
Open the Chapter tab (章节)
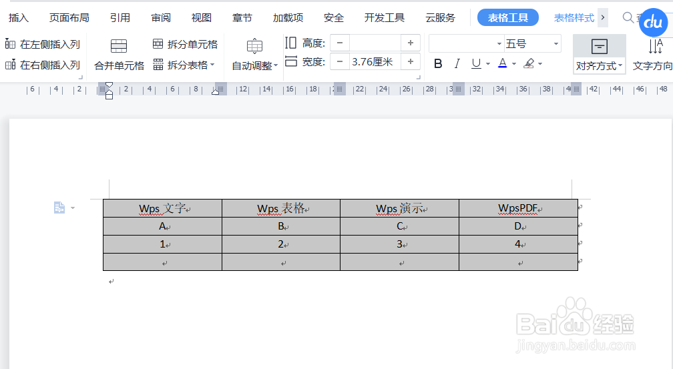tap(242, 17)
